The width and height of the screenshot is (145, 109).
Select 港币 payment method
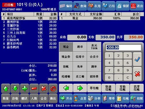(80, 47)
